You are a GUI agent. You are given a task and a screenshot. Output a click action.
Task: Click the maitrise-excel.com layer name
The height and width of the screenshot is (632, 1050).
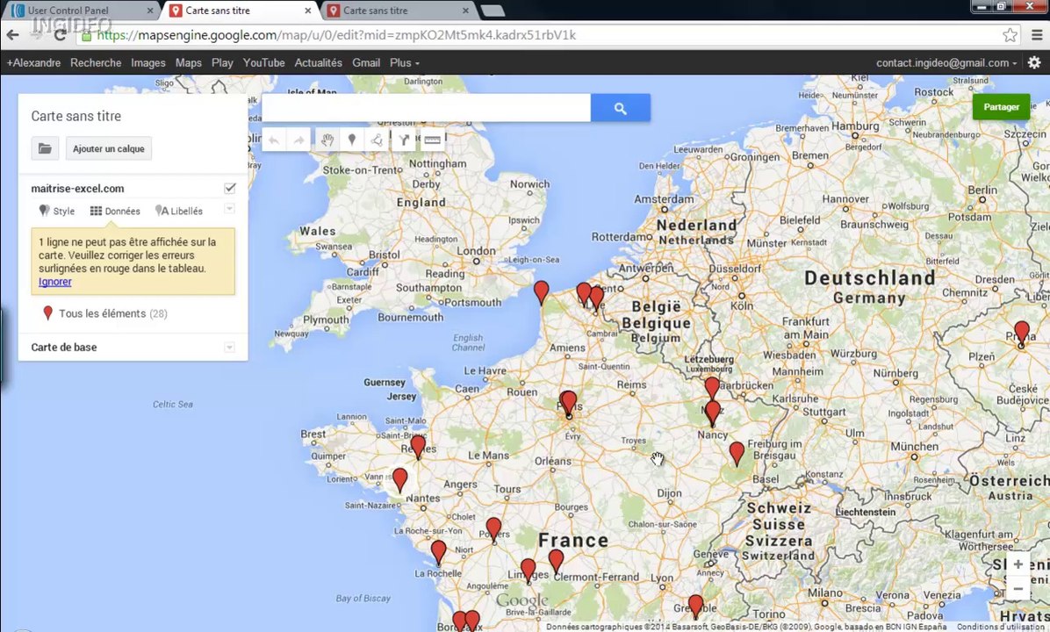77,188
